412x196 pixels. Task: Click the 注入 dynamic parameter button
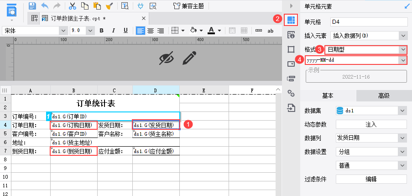[371, 124]
